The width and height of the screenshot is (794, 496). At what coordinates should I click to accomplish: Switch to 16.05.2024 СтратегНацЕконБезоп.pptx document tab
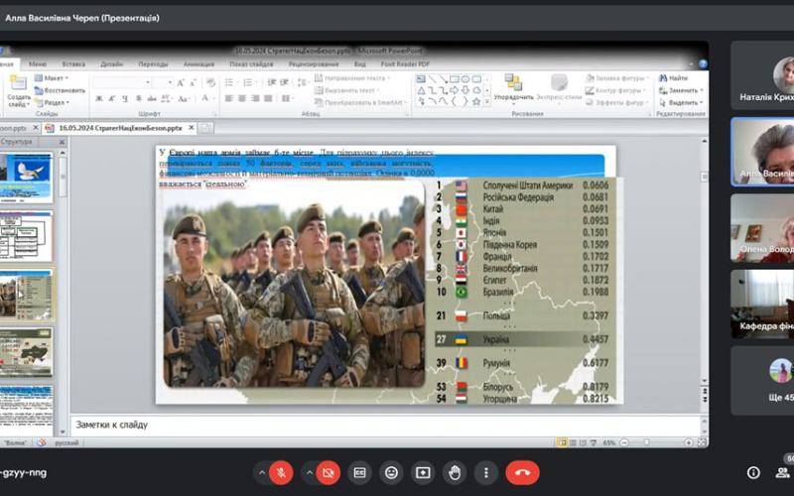coord(120,128)
